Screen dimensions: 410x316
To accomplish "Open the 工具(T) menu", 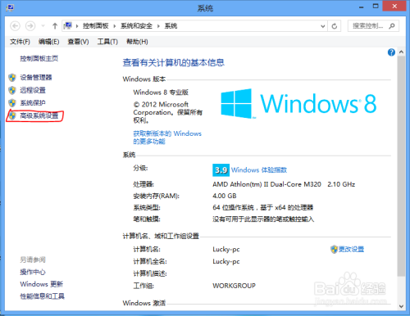I will pos(107,42).
